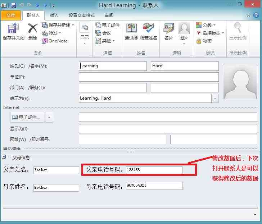Click the Department (部门) input field
This screenshot has height=224, width=262.
113,88
